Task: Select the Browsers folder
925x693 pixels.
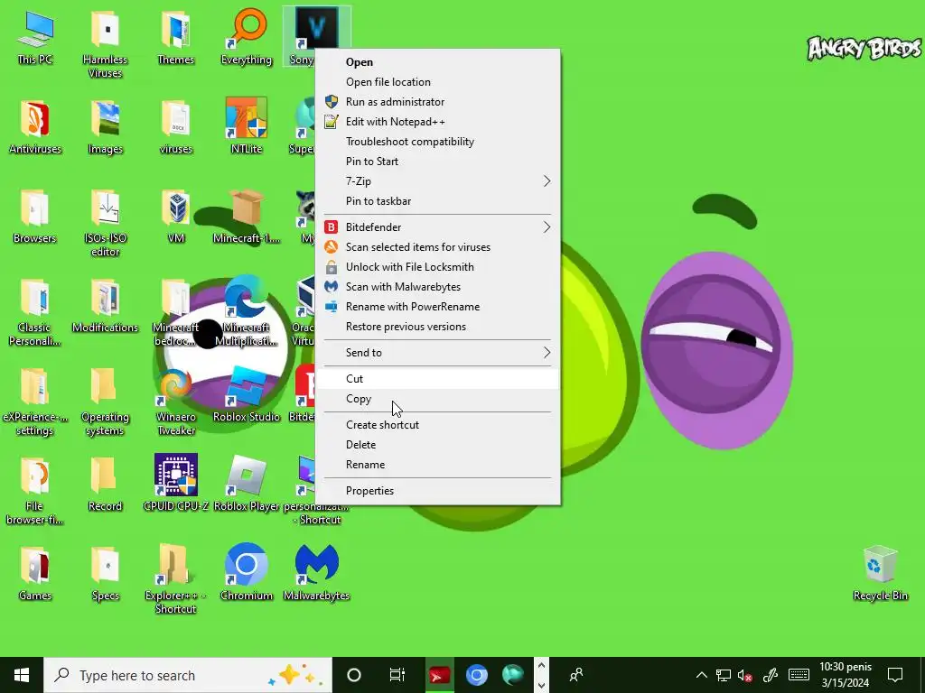Action: [x=35, y=215]
